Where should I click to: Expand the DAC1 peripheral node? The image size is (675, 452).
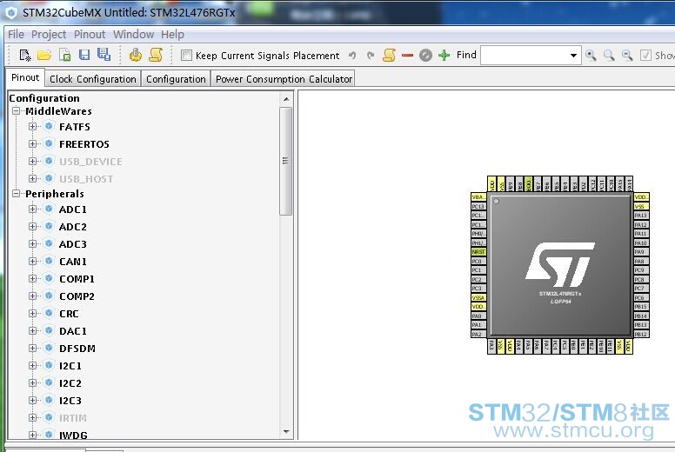[x=32, y=330]
